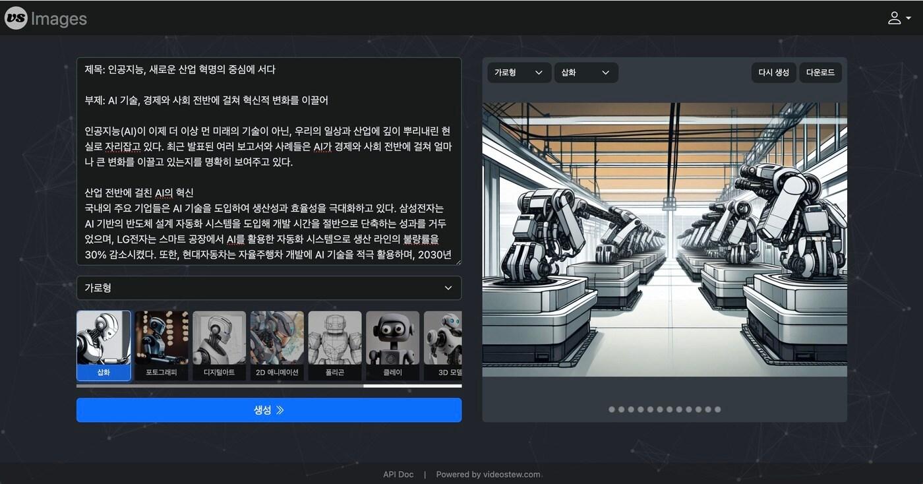Open the user account menu
Image resolution: width=923 pixels, height=484 pixels.
pos(895,18)
